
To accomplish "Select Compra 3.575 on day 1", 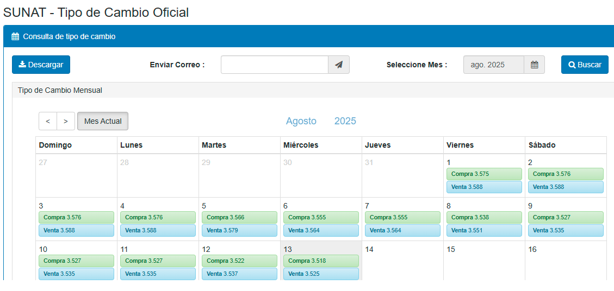I will pyautogui.click(x=485, y=174).
